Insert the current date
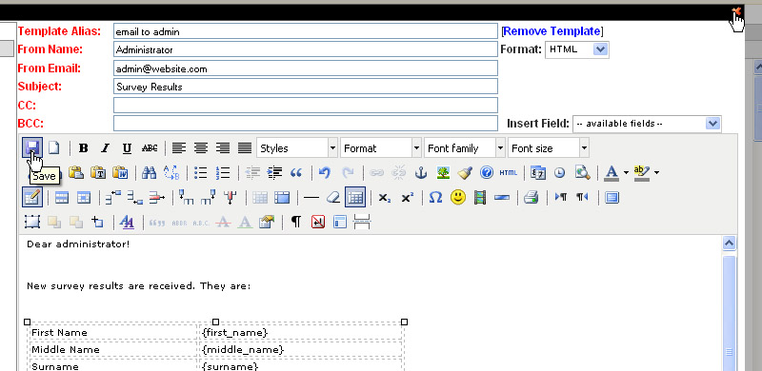This screenshot has height=371, width=762. pyautogui.click(x=537, y=172)
